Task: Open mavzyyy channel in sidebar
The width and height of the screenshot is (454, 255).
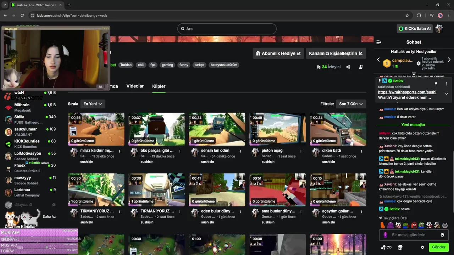Action: (x=30, y=180)
